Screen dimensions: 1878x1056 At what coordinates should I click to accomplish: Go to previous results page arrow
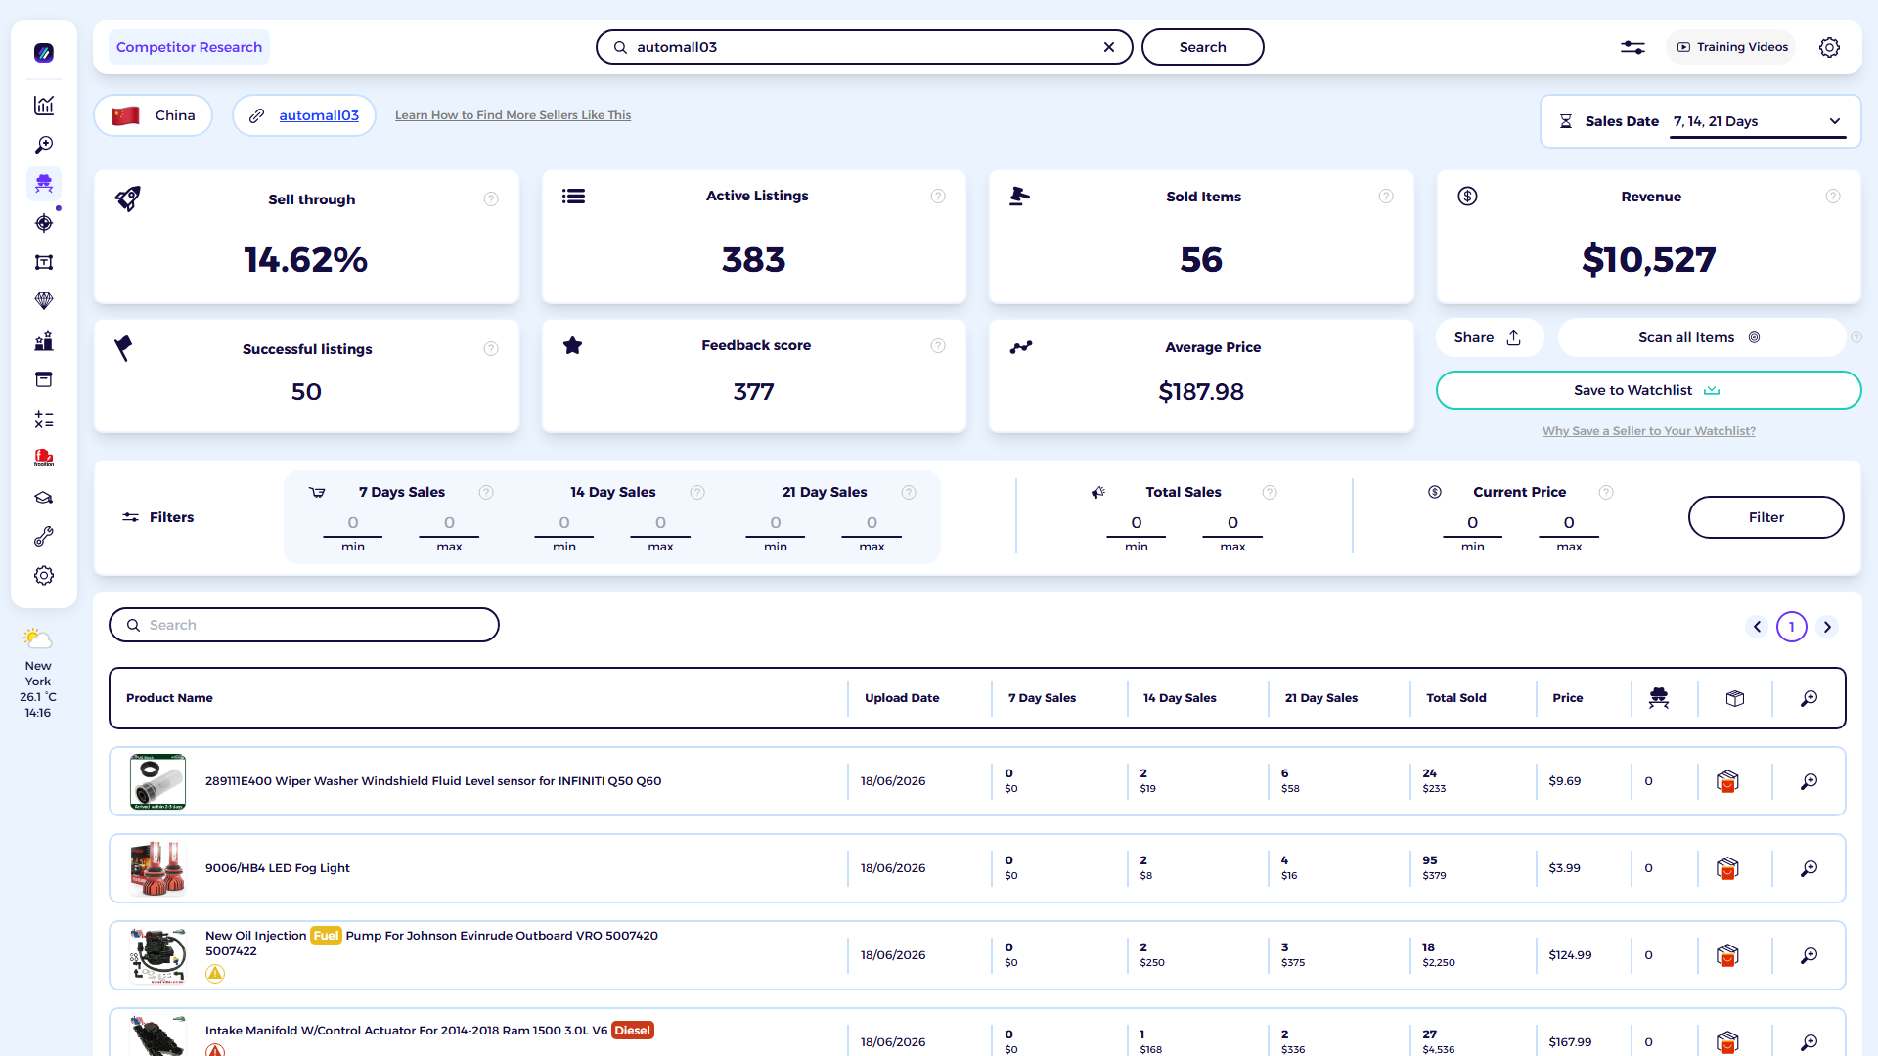pos(1757,627)
